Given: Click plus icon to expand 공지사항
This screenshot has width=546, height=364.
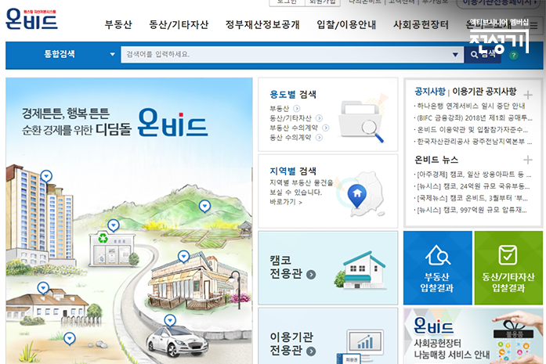Looking at the screenshot, I should pos(528,94).
